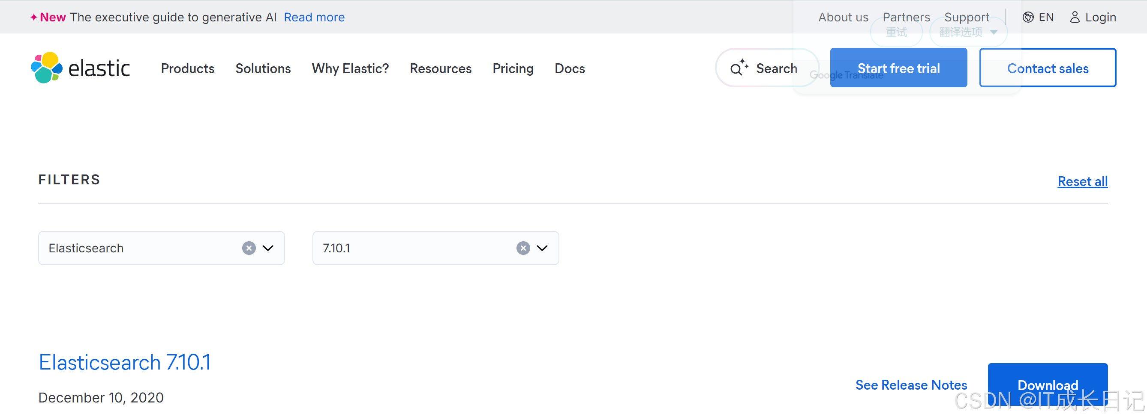Clear the Elasticsearch product filter
Viewport: 1147px width, 420px height.
pyautogui.click(x=249, y=248)
